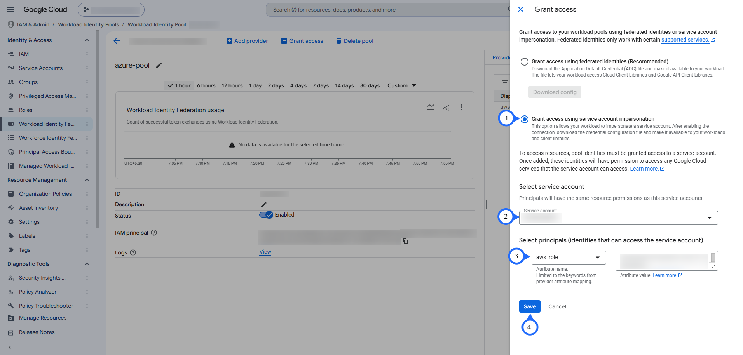The width and height of the screenshot is (743, 355).
Task: Select the 6 hours time range
Action: pos(206,85)
